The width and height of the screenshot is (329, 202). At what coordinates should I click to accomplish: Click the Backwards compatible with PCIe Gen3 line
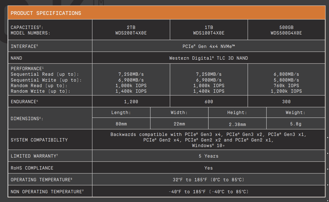pos(208,134)
